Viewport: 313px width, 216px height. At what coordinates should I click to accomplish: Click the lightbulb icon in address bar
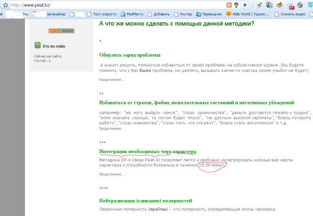(x=236, y=5)
